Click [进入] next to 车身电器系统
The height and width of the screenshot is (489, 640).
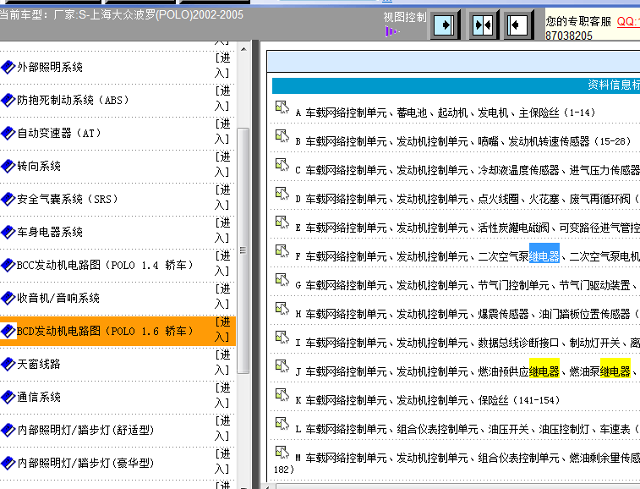(x=222, y=232)
